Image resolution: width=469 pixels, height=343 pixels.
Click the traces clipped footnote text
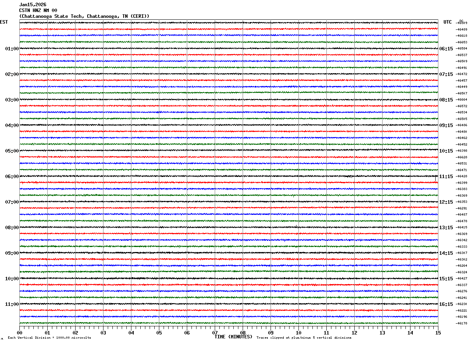point(304,338)
